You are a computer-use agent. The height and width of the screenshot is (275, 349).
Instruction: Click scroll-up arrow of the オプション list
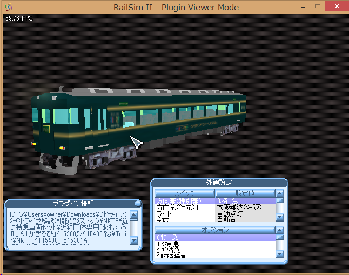pos(280,230)
